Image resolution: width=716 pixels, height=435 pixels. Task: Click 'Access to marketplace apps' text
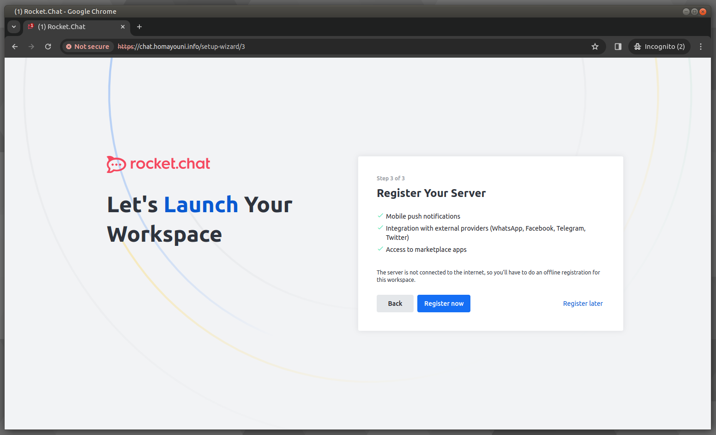[426, 250]
